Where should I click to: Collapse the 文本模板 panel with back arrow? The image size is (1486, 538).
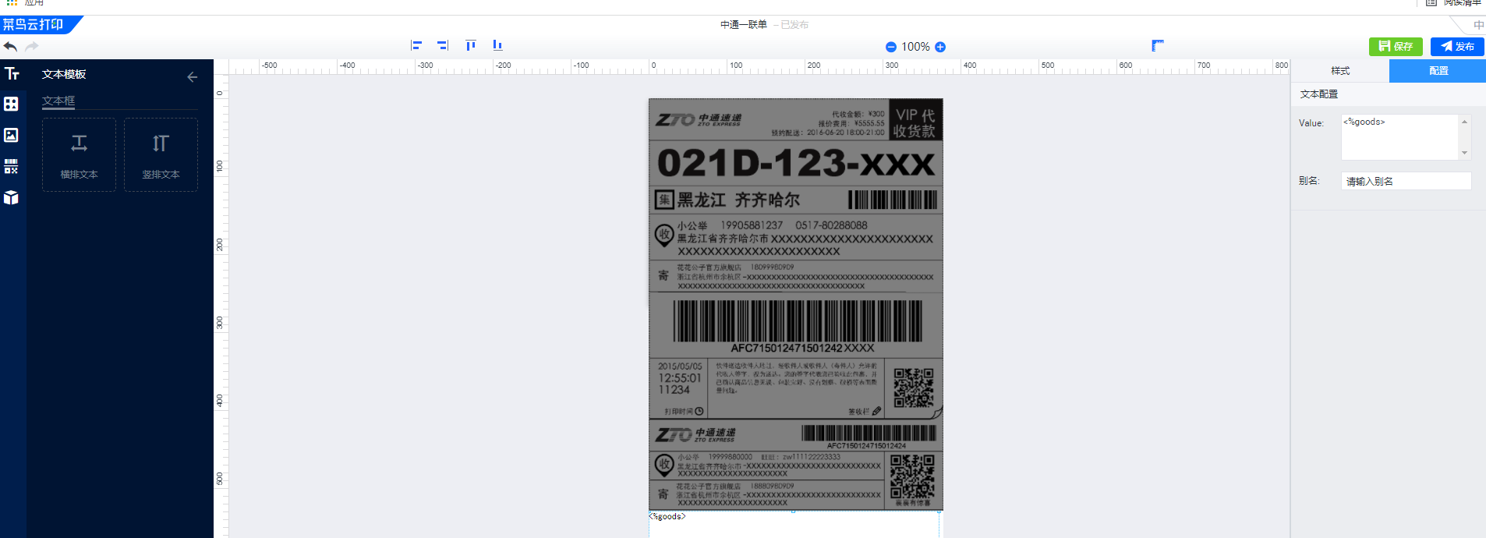pyautogui.click(x=193, y=77)
